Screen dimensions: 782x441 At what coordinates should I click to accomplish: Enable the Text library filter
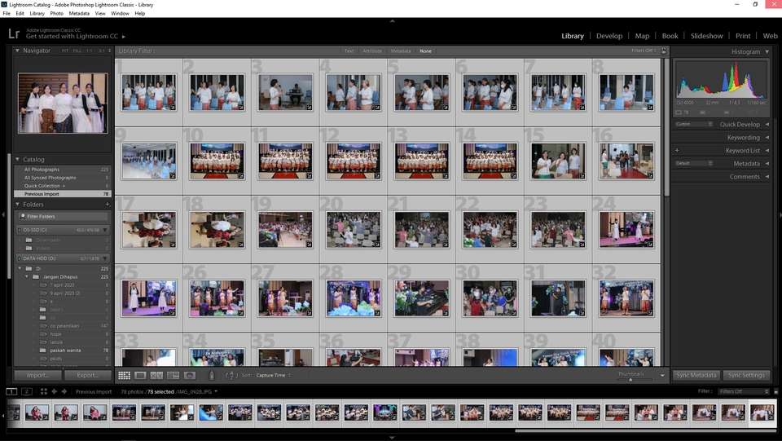point(349,51)
